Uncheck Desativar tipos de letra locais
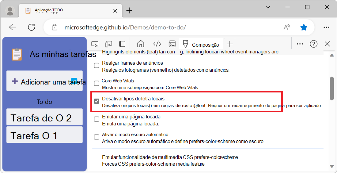337x173 pixels. pyautogui.click(x=97, y=101)
